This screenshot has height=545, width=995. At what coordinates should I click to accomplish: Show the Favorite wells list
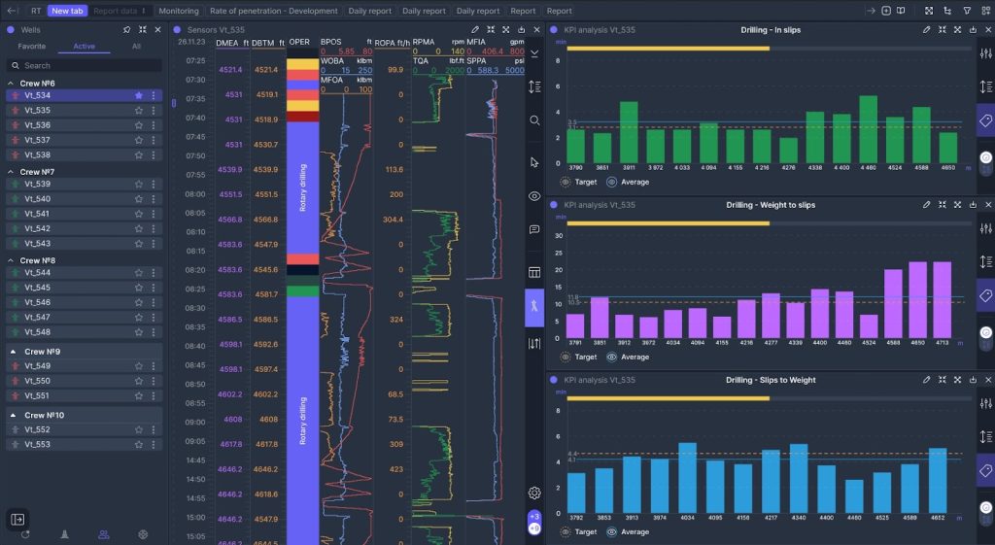32,47
